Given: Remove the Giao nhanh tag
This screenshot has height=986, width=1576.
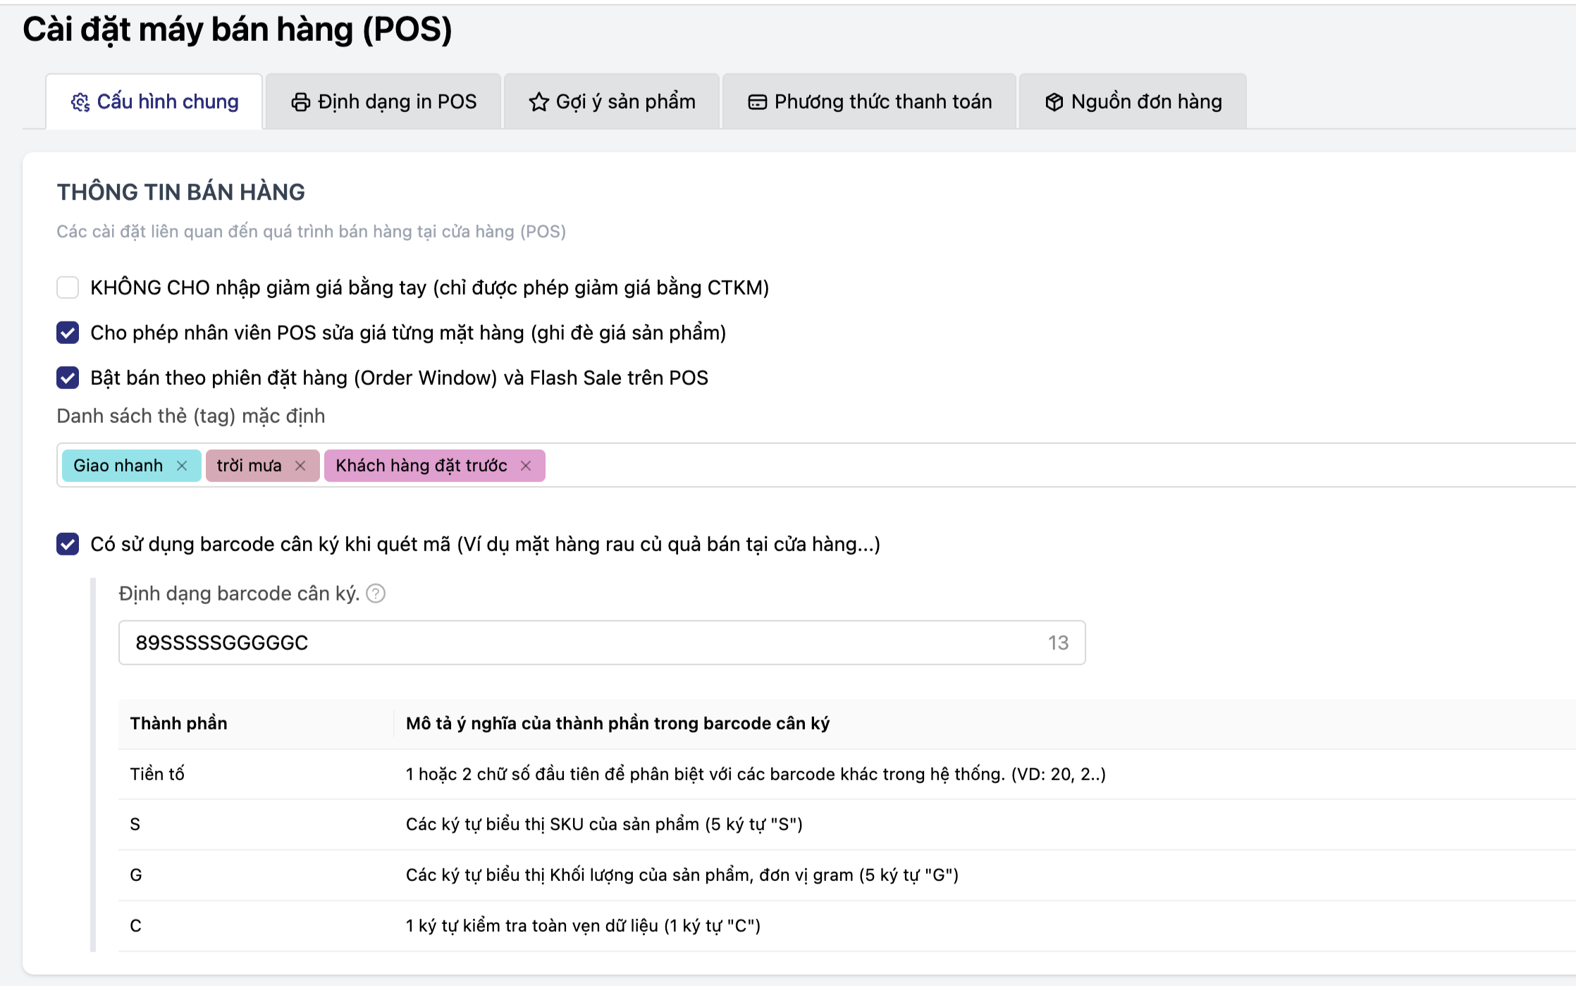Looking at the screenshot, I should coord(182,466).
